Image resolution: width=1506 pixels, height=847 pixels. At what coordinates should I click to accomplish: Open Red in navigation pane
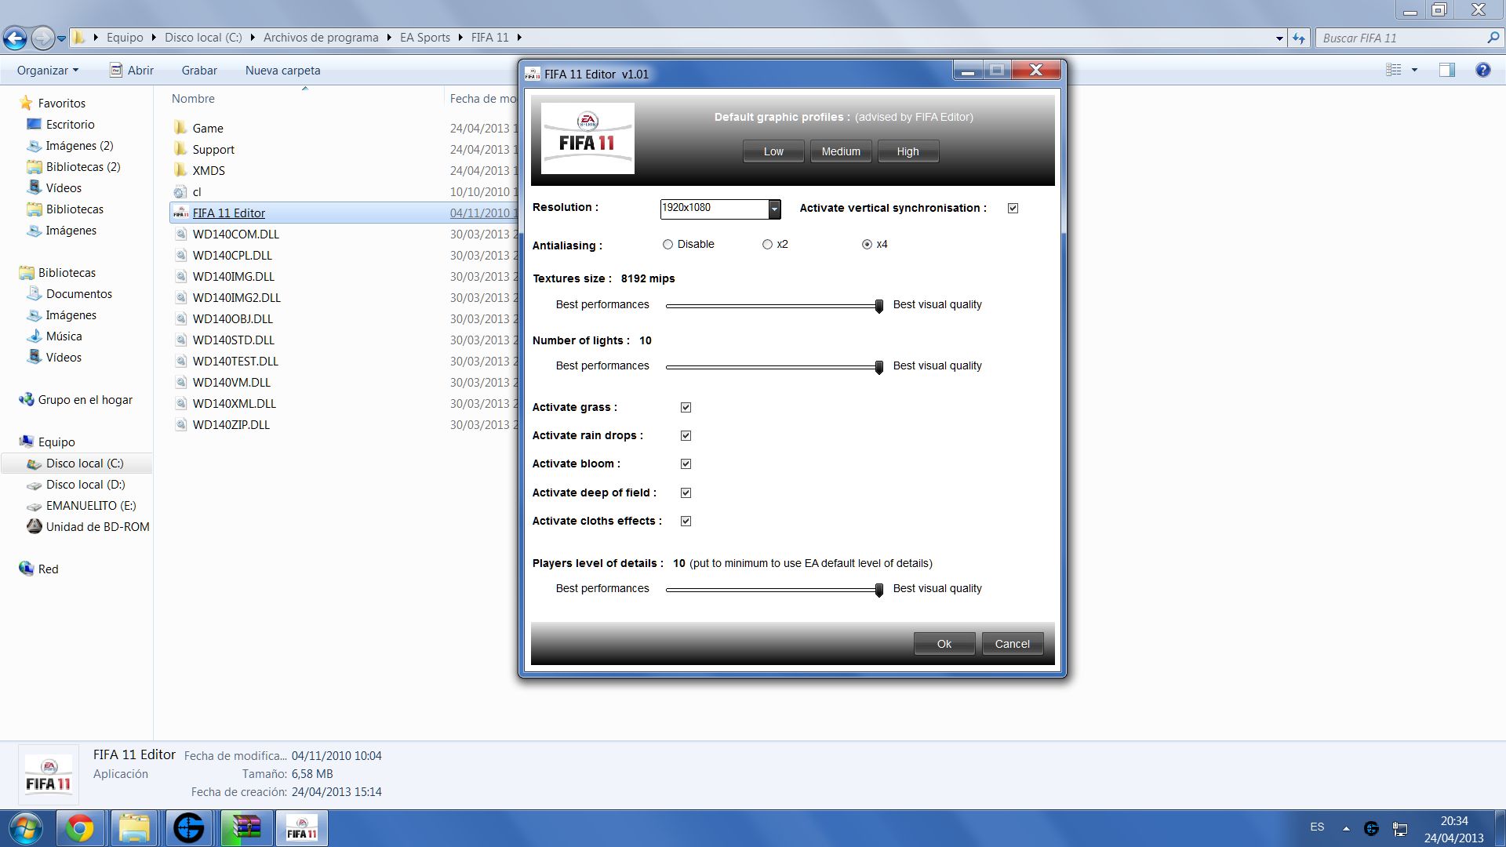click(x=48, y=569)
